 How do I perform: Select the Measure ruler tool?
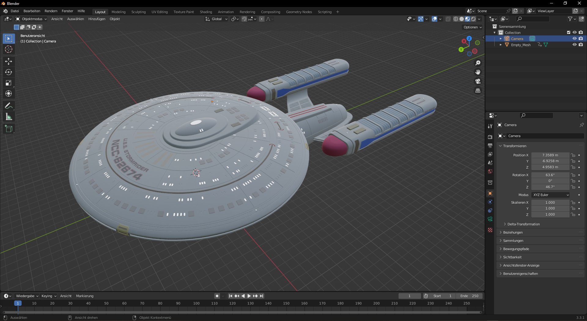9,117
